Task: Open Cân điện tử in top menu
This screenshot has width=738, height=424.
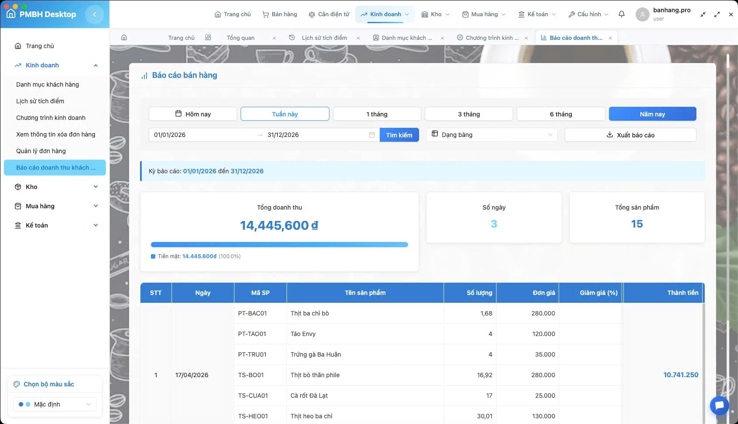Action: (x=329, y=14)
